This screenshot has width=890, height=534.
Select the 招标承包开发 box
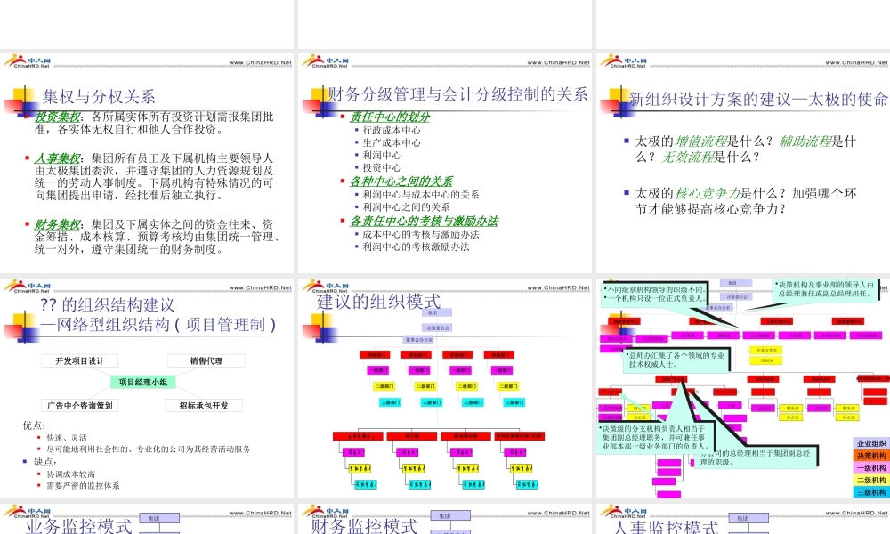point(204,405)
